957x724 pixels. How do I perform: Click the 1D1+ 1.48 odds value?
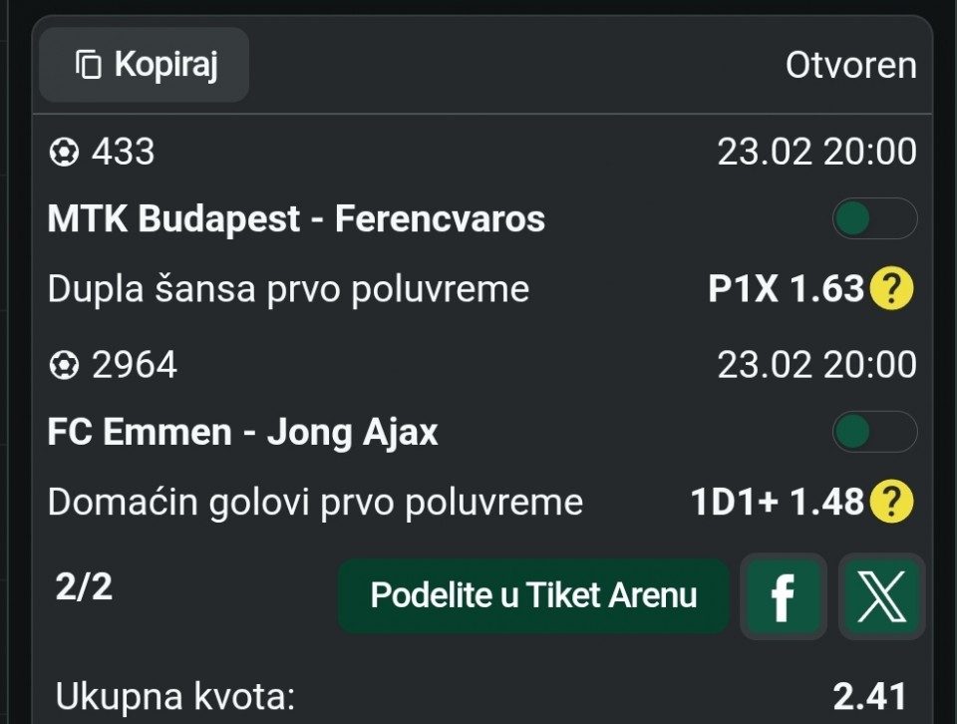777,502
